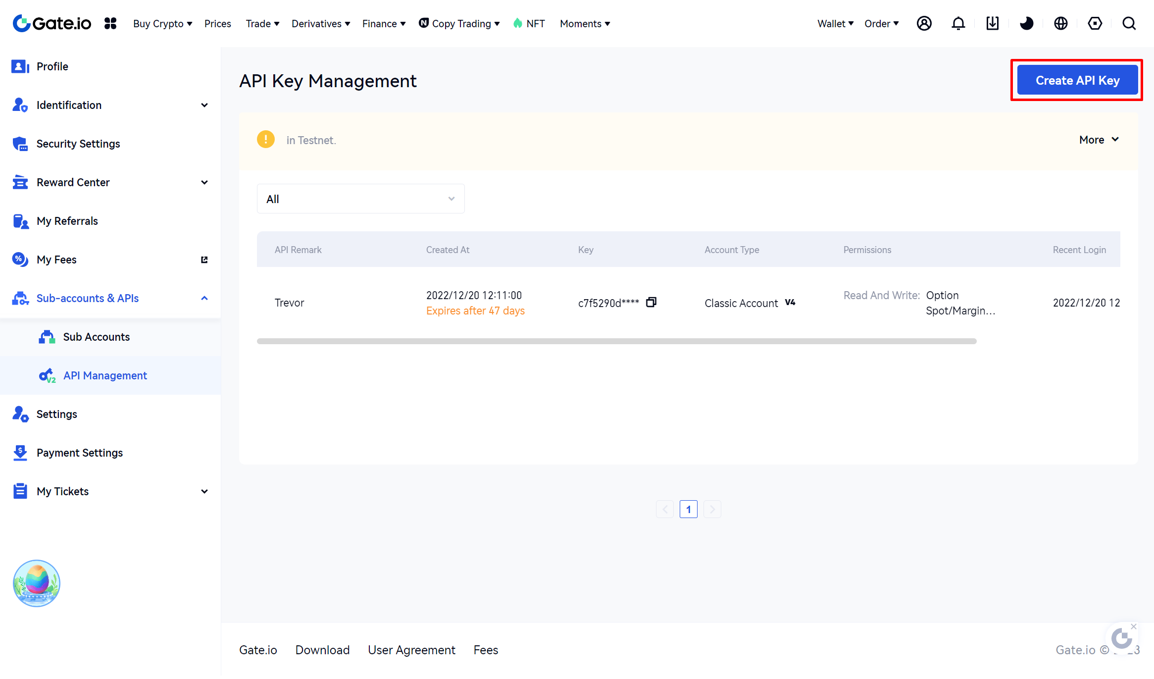Click the Reward Center icon
The width and height of the screenshot is (1154, 679).
click(20, 182)
